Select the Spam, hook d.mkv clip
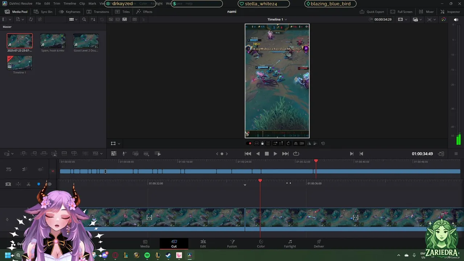This screenshot has height=261, width=464. click(x=53, y=41)
